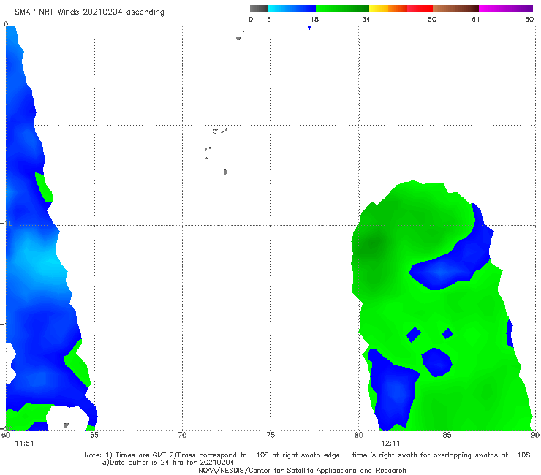Click the swath time '12:11'
The height and width of the screenshot is (475, 541).
coord(390,444)
